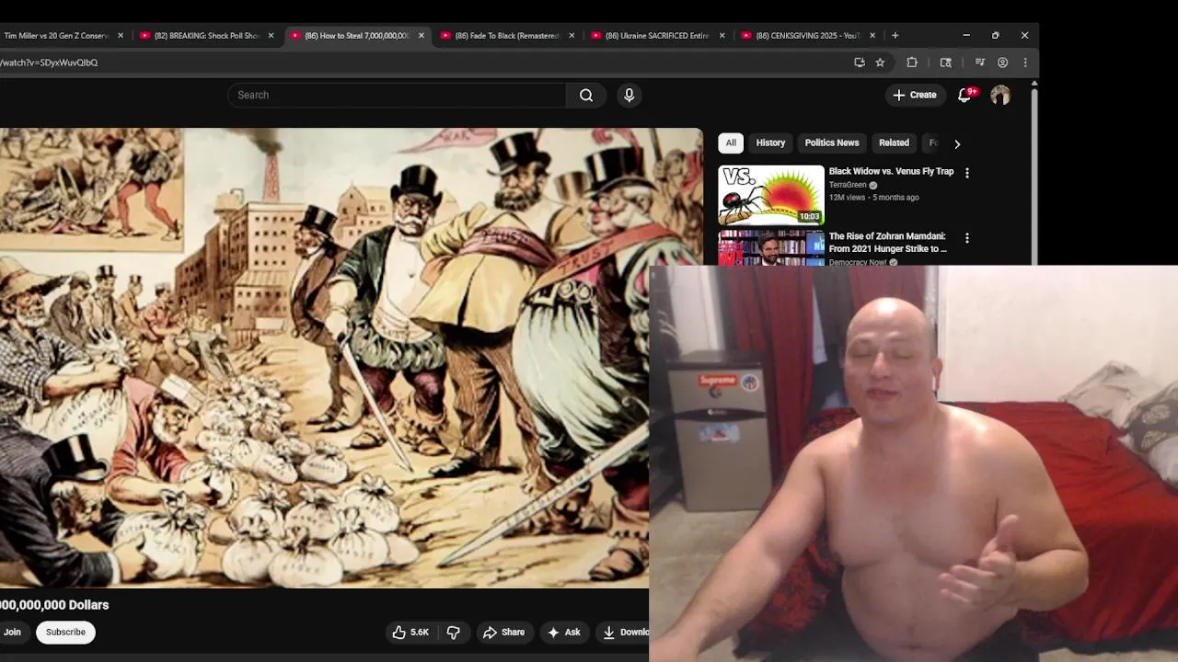Open the browser extensions puzzle icon
Screen dimensions: 1178x662
[912, 63]
